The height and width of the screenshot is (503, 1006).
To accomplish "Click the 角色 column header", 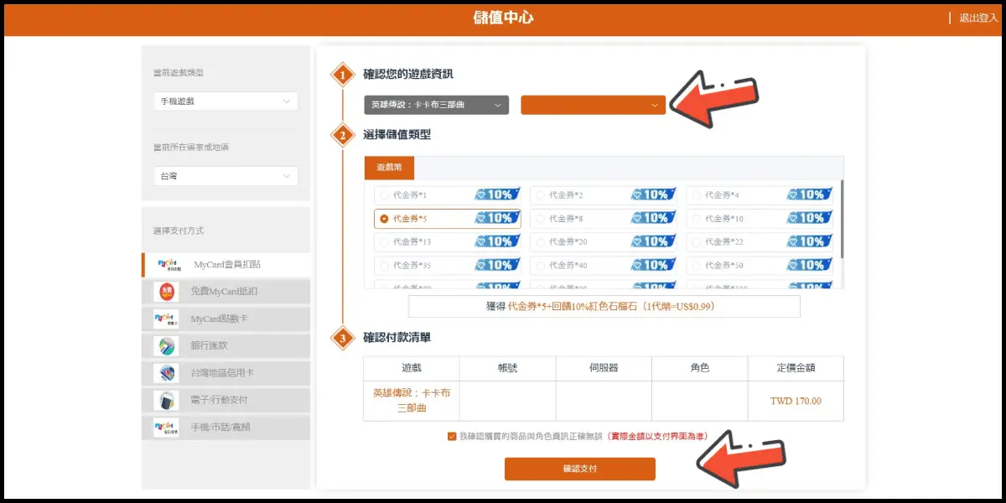I will [x=699, y=369].
